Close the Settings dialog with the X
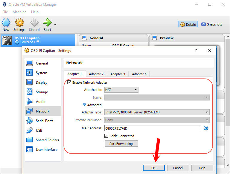 [x=209, y=50]
